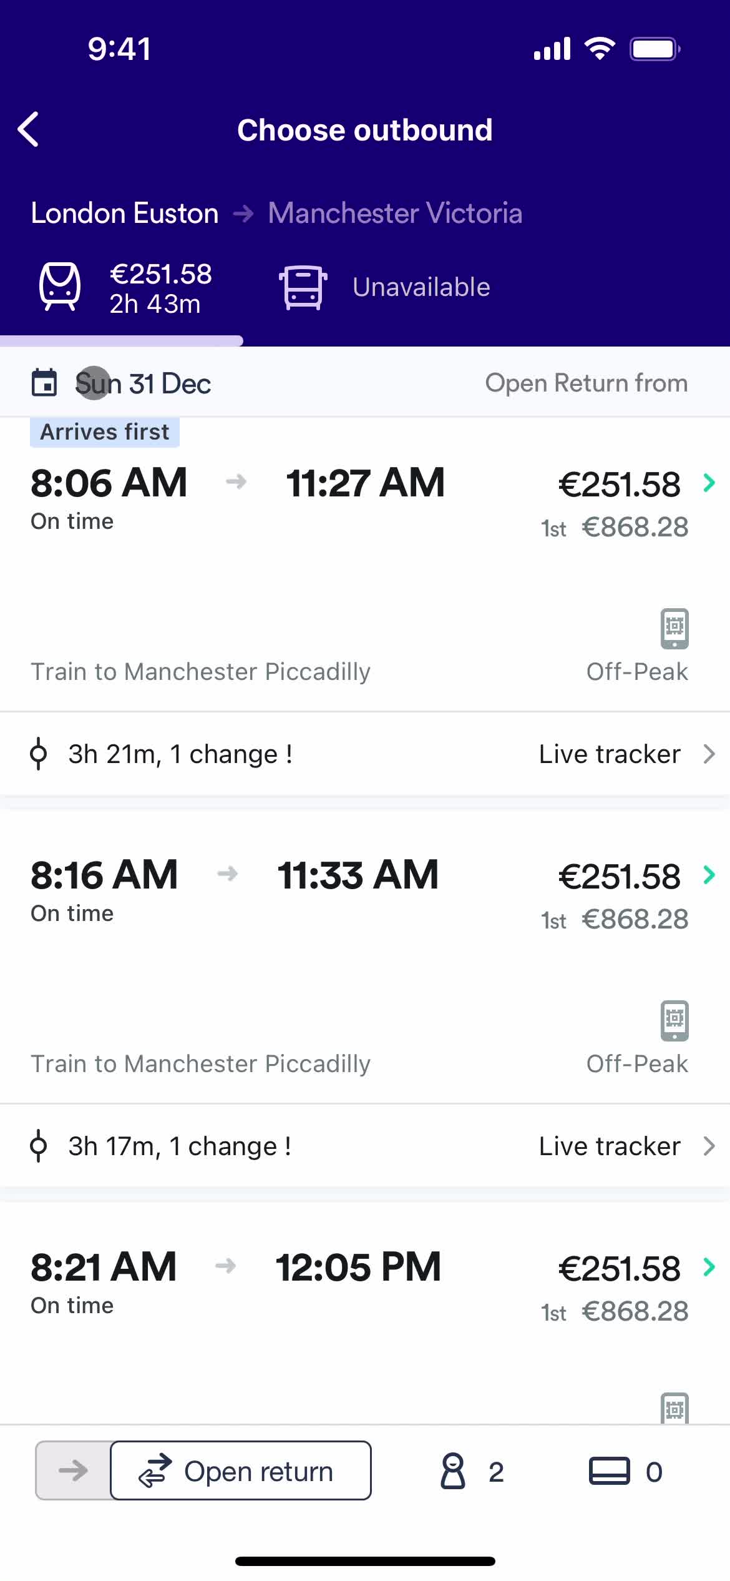
Task: Tap the Sun 31 Dec date label
Action: tap(143, 383)
